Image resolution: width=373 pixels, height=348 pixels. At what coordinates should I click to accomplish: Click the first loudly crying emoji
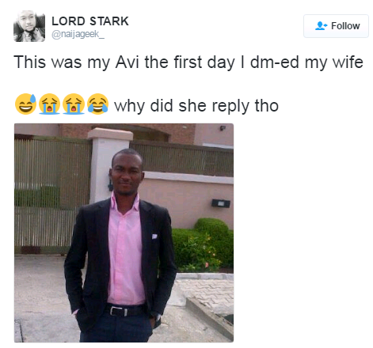click(49, 104)
